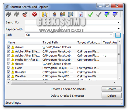Sort by the Name column header

coord(24,42)
